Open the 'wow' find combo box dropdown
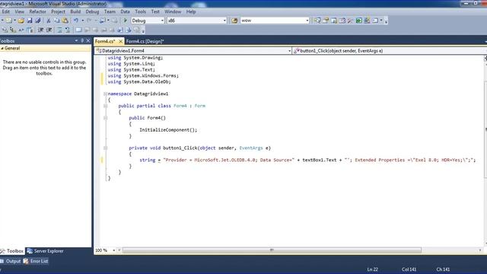The image size is (487, 274). tap(307, 21)
